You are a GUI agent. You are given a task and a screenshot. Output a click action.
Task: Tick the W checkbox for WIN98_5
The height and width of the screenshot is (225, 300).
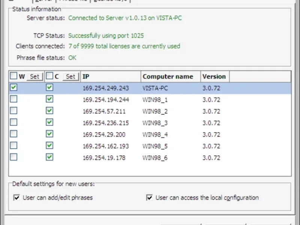[13, 146]
